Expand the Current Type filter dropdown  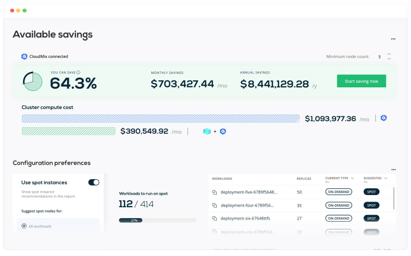(353, 178)
